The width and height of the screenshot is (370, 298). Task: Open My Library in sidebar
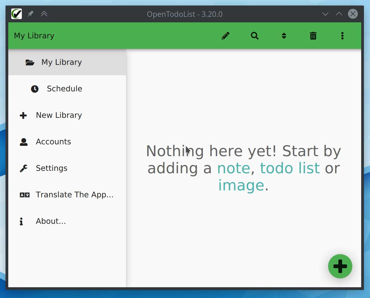(67, 62)
